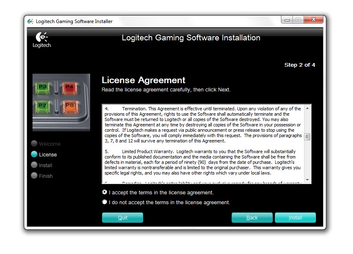The width and height of the screenshot is (353, 254).
Task: Click the keyboard P-keys product image
Action: click(x=61, y=103)
